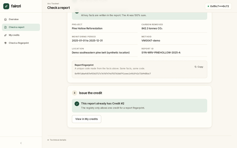
Task: Click the My credits leaf icon
Action: (x=6, y=35)
